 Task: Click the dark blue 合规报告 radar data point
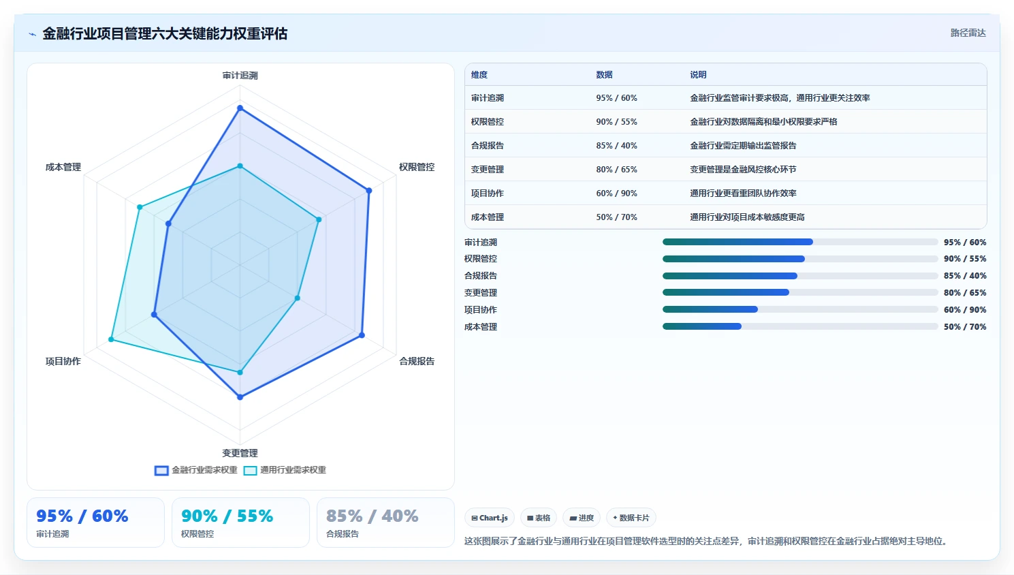[x=362, y=335]
